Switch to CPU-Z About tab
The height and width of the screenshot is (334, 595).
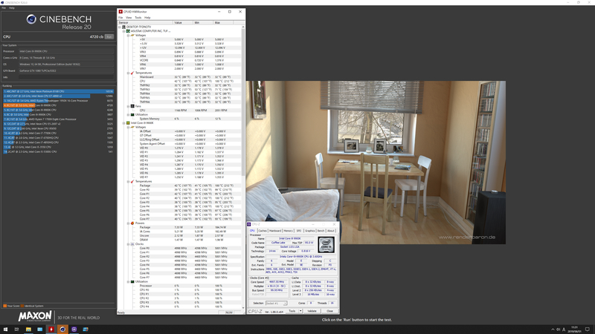pos(331,231)
